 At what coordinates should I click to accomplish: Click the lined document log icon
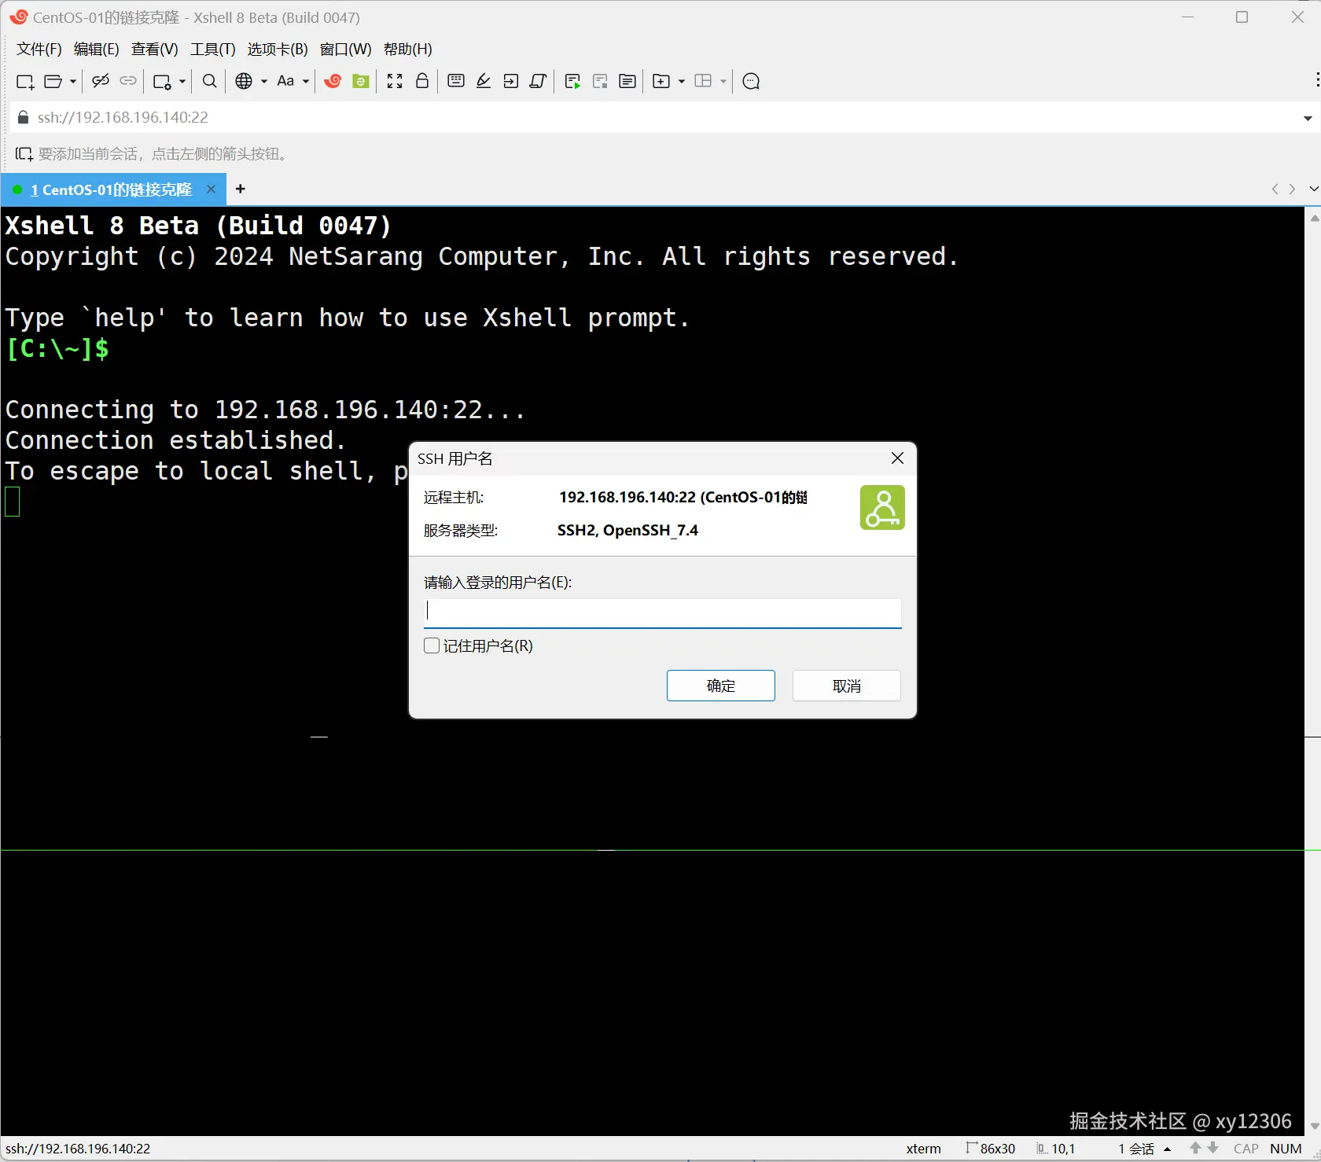[x=627, y=81]
